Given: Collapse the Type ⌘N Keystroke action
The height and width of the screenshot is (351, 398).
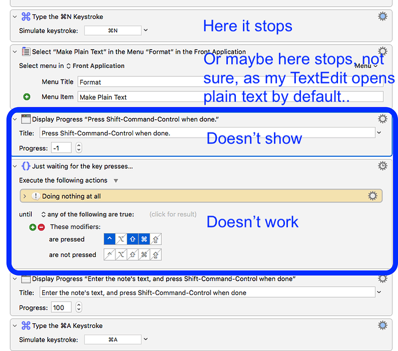Looking at the screenshot, I should coord(15,17).
